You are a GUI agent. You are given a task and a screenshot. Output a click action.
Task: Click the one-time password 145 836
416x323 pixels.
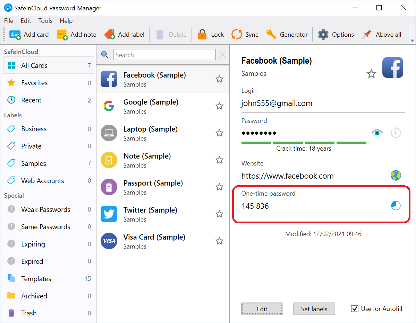(255, 206)
